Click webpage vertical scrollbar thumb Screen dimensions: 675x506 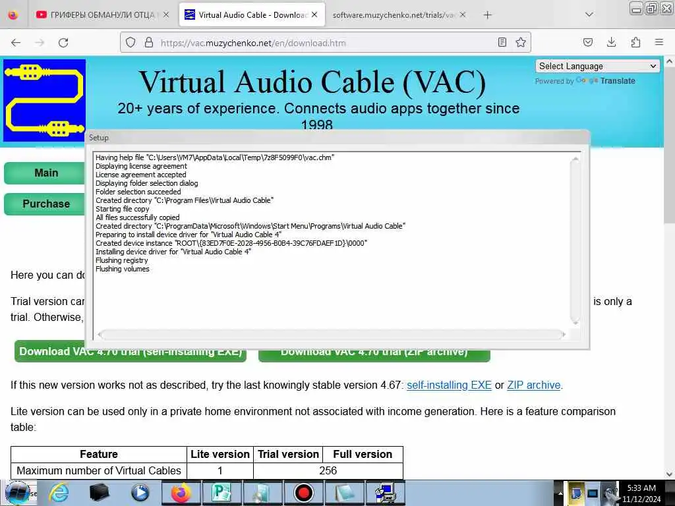(x=670, y=146)
